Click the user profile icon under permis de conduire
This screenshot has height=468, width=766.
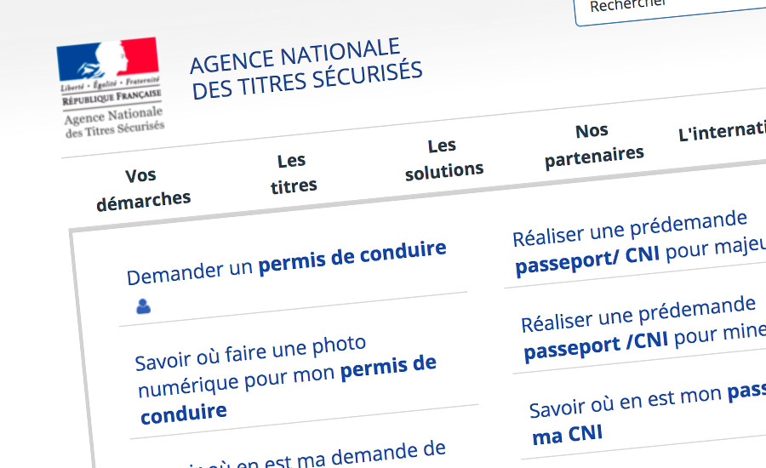143,306
